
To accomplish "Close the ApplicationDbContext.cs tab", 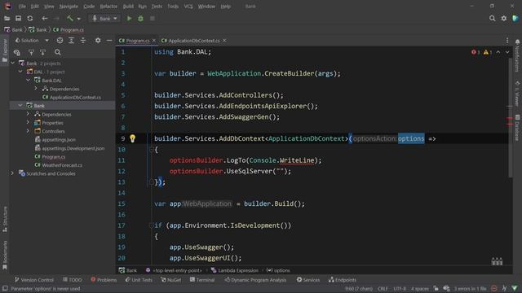I will coord(224,41).
